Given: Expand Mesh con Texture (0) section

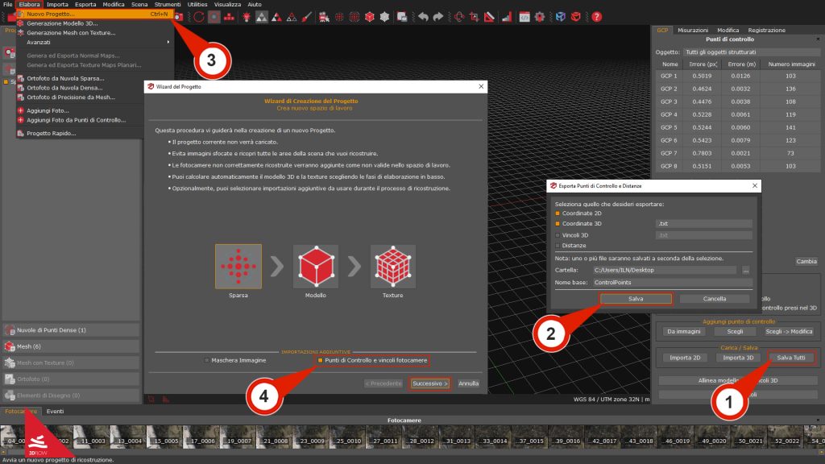Looking at the screenshot, I should pos(71,363).
